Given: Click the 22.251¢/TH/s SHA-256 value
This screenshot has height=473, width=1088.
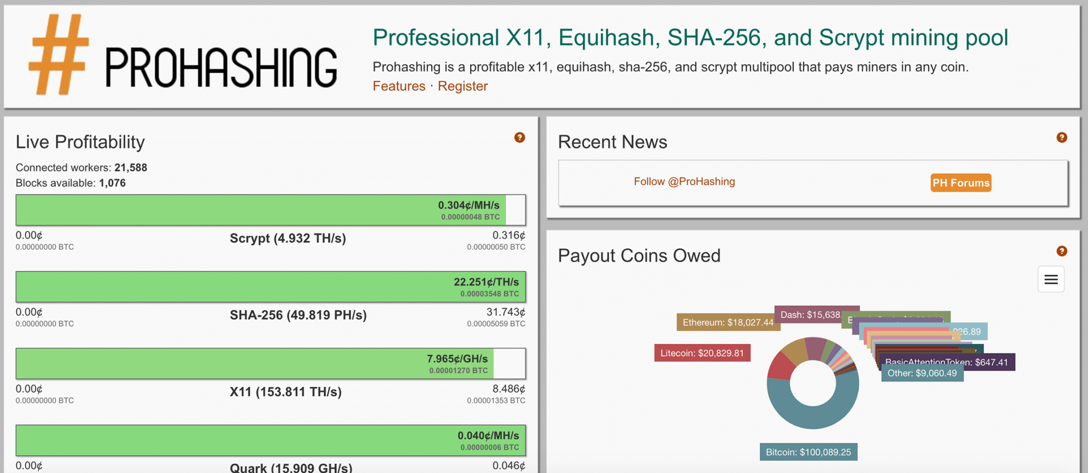Looking at the screenshot, I should pyautogui.click(x=486, y=282).
